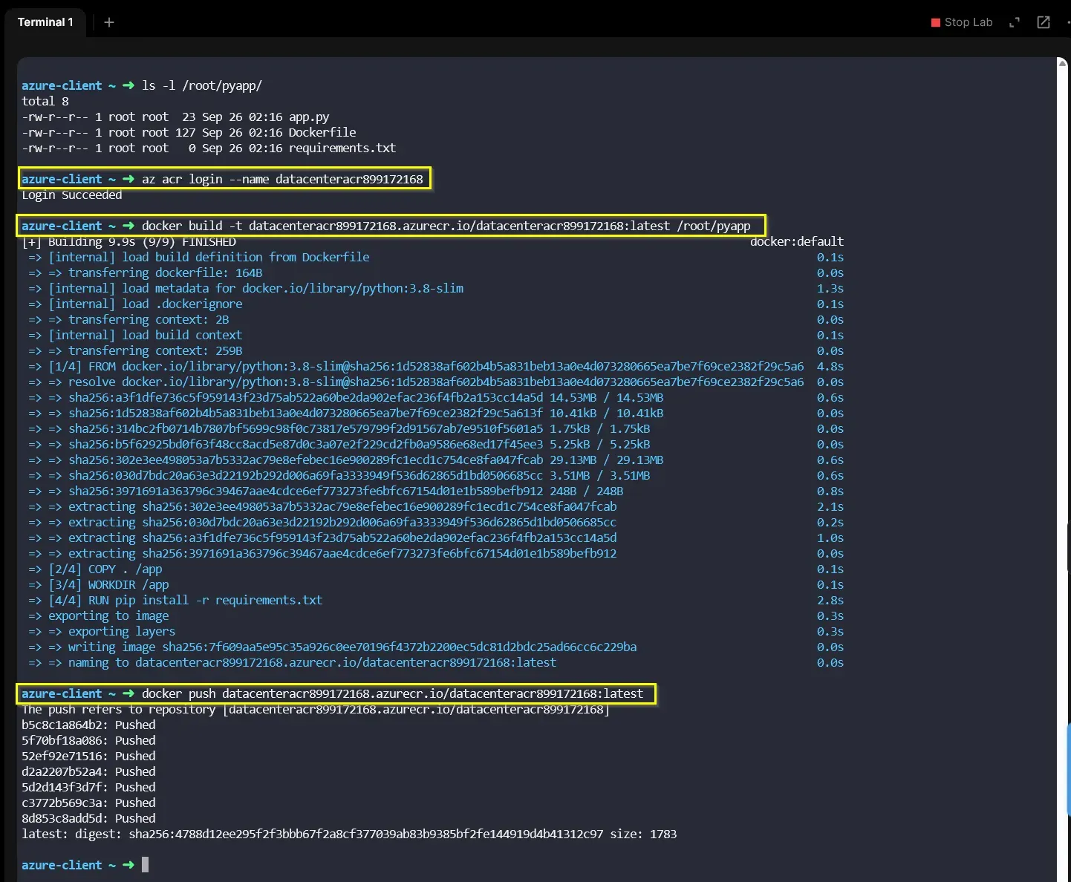Screen dimensions: 1071x882
Task: Click the 'az acr login' command line
Action: click(224, 179)
